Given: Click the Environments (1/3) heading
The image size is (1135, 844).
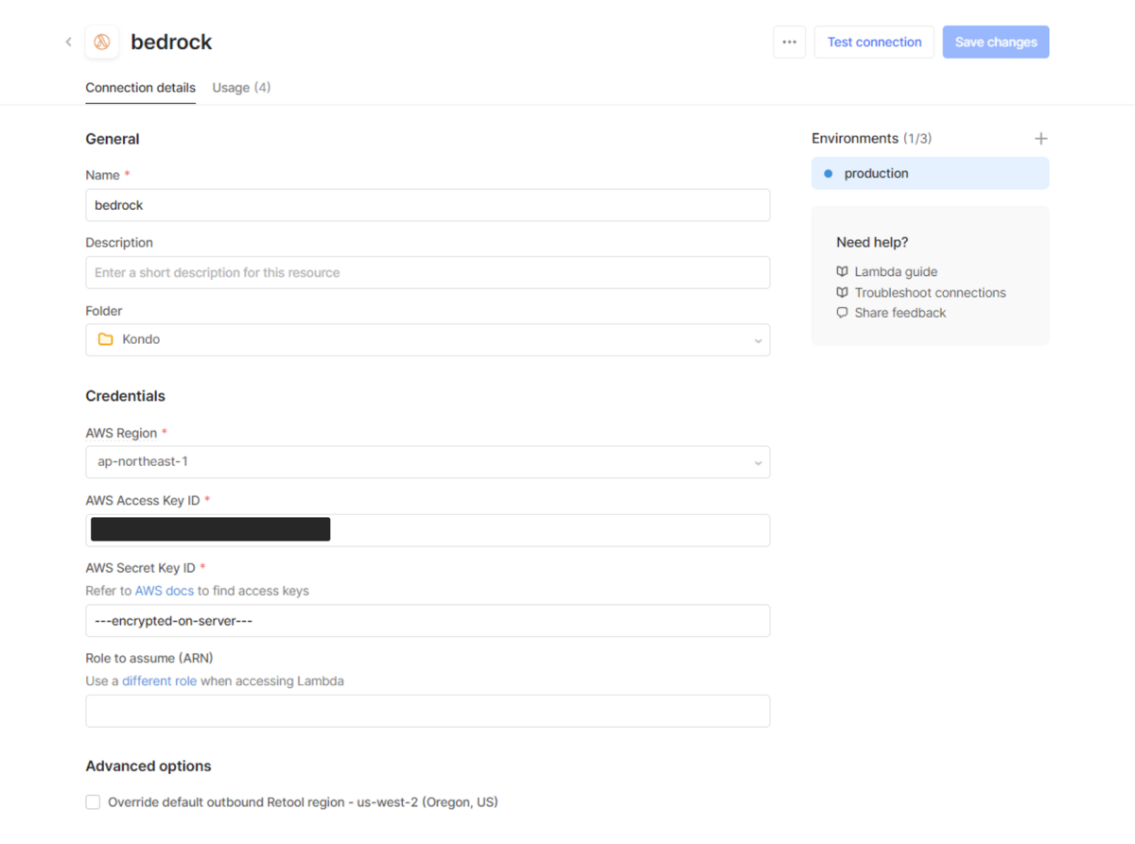Looking at the screenshot, I should [871, 138].
